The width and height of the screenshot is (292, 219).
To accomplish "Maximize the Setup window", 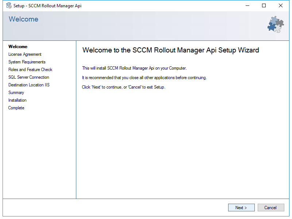I will 264,5.
